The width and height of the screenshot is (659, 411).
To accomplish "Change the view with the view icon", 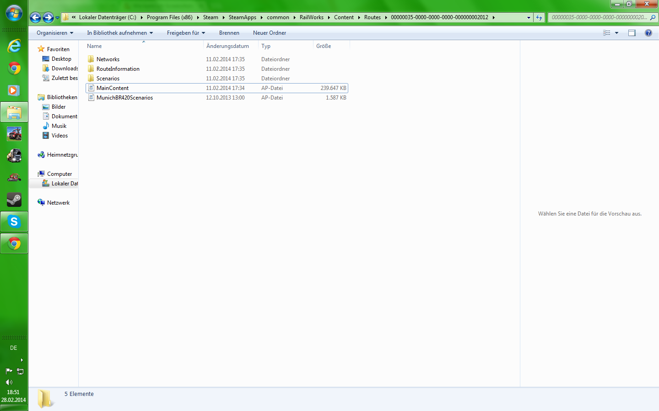I will [607, 33].
